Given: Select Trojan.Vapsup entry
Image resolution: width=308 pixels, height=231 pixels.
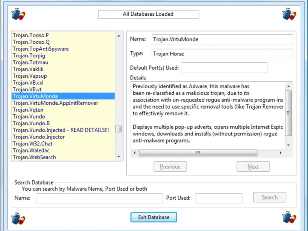Looking at the screenshot, I should 63,76.
